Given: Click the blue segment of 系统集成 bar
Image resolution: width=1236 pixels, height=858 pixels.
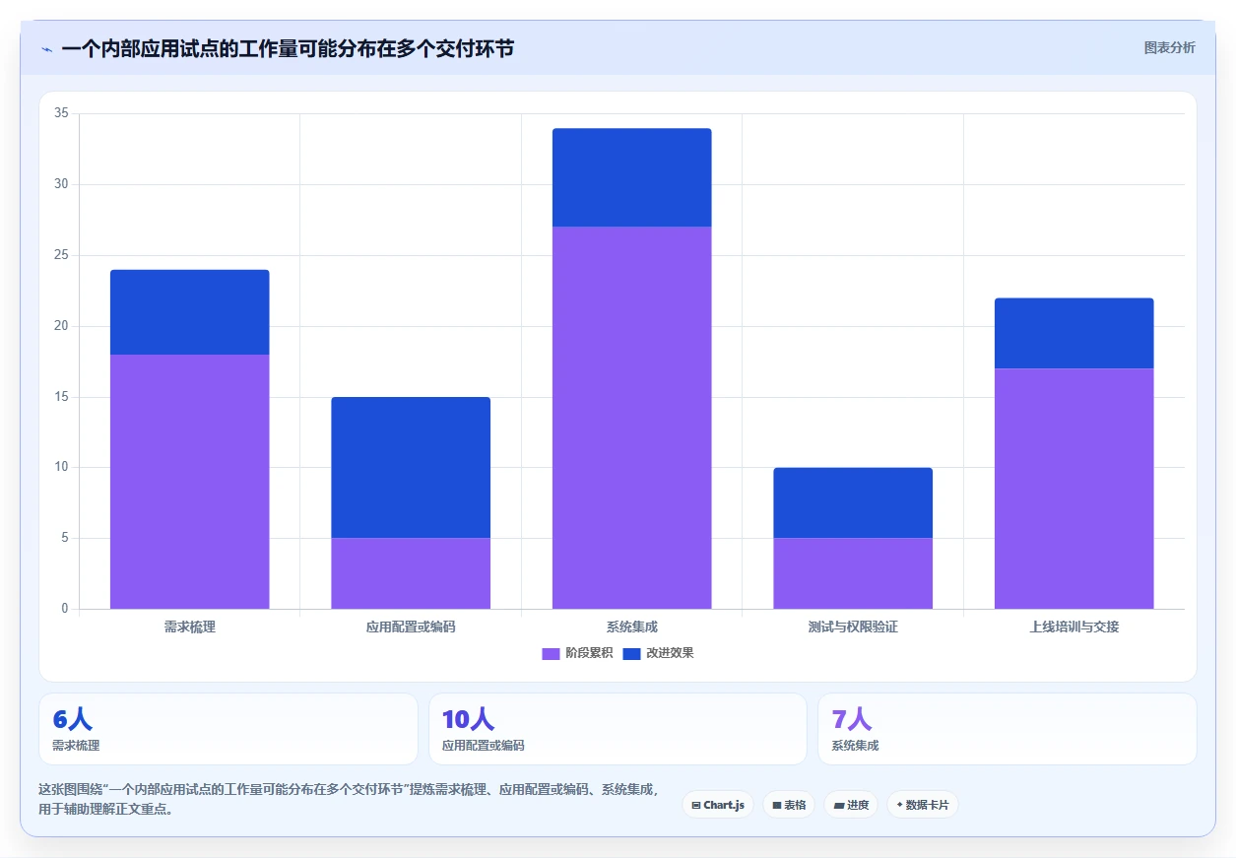Looking at the screenshot, I should [632, 177].
